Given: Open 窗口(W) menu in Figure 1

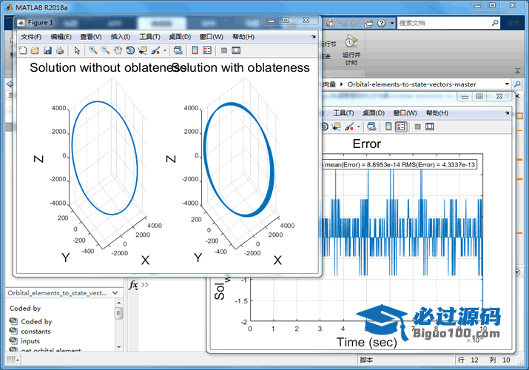Looking at the screenshot, I should (x=211, y=37).
